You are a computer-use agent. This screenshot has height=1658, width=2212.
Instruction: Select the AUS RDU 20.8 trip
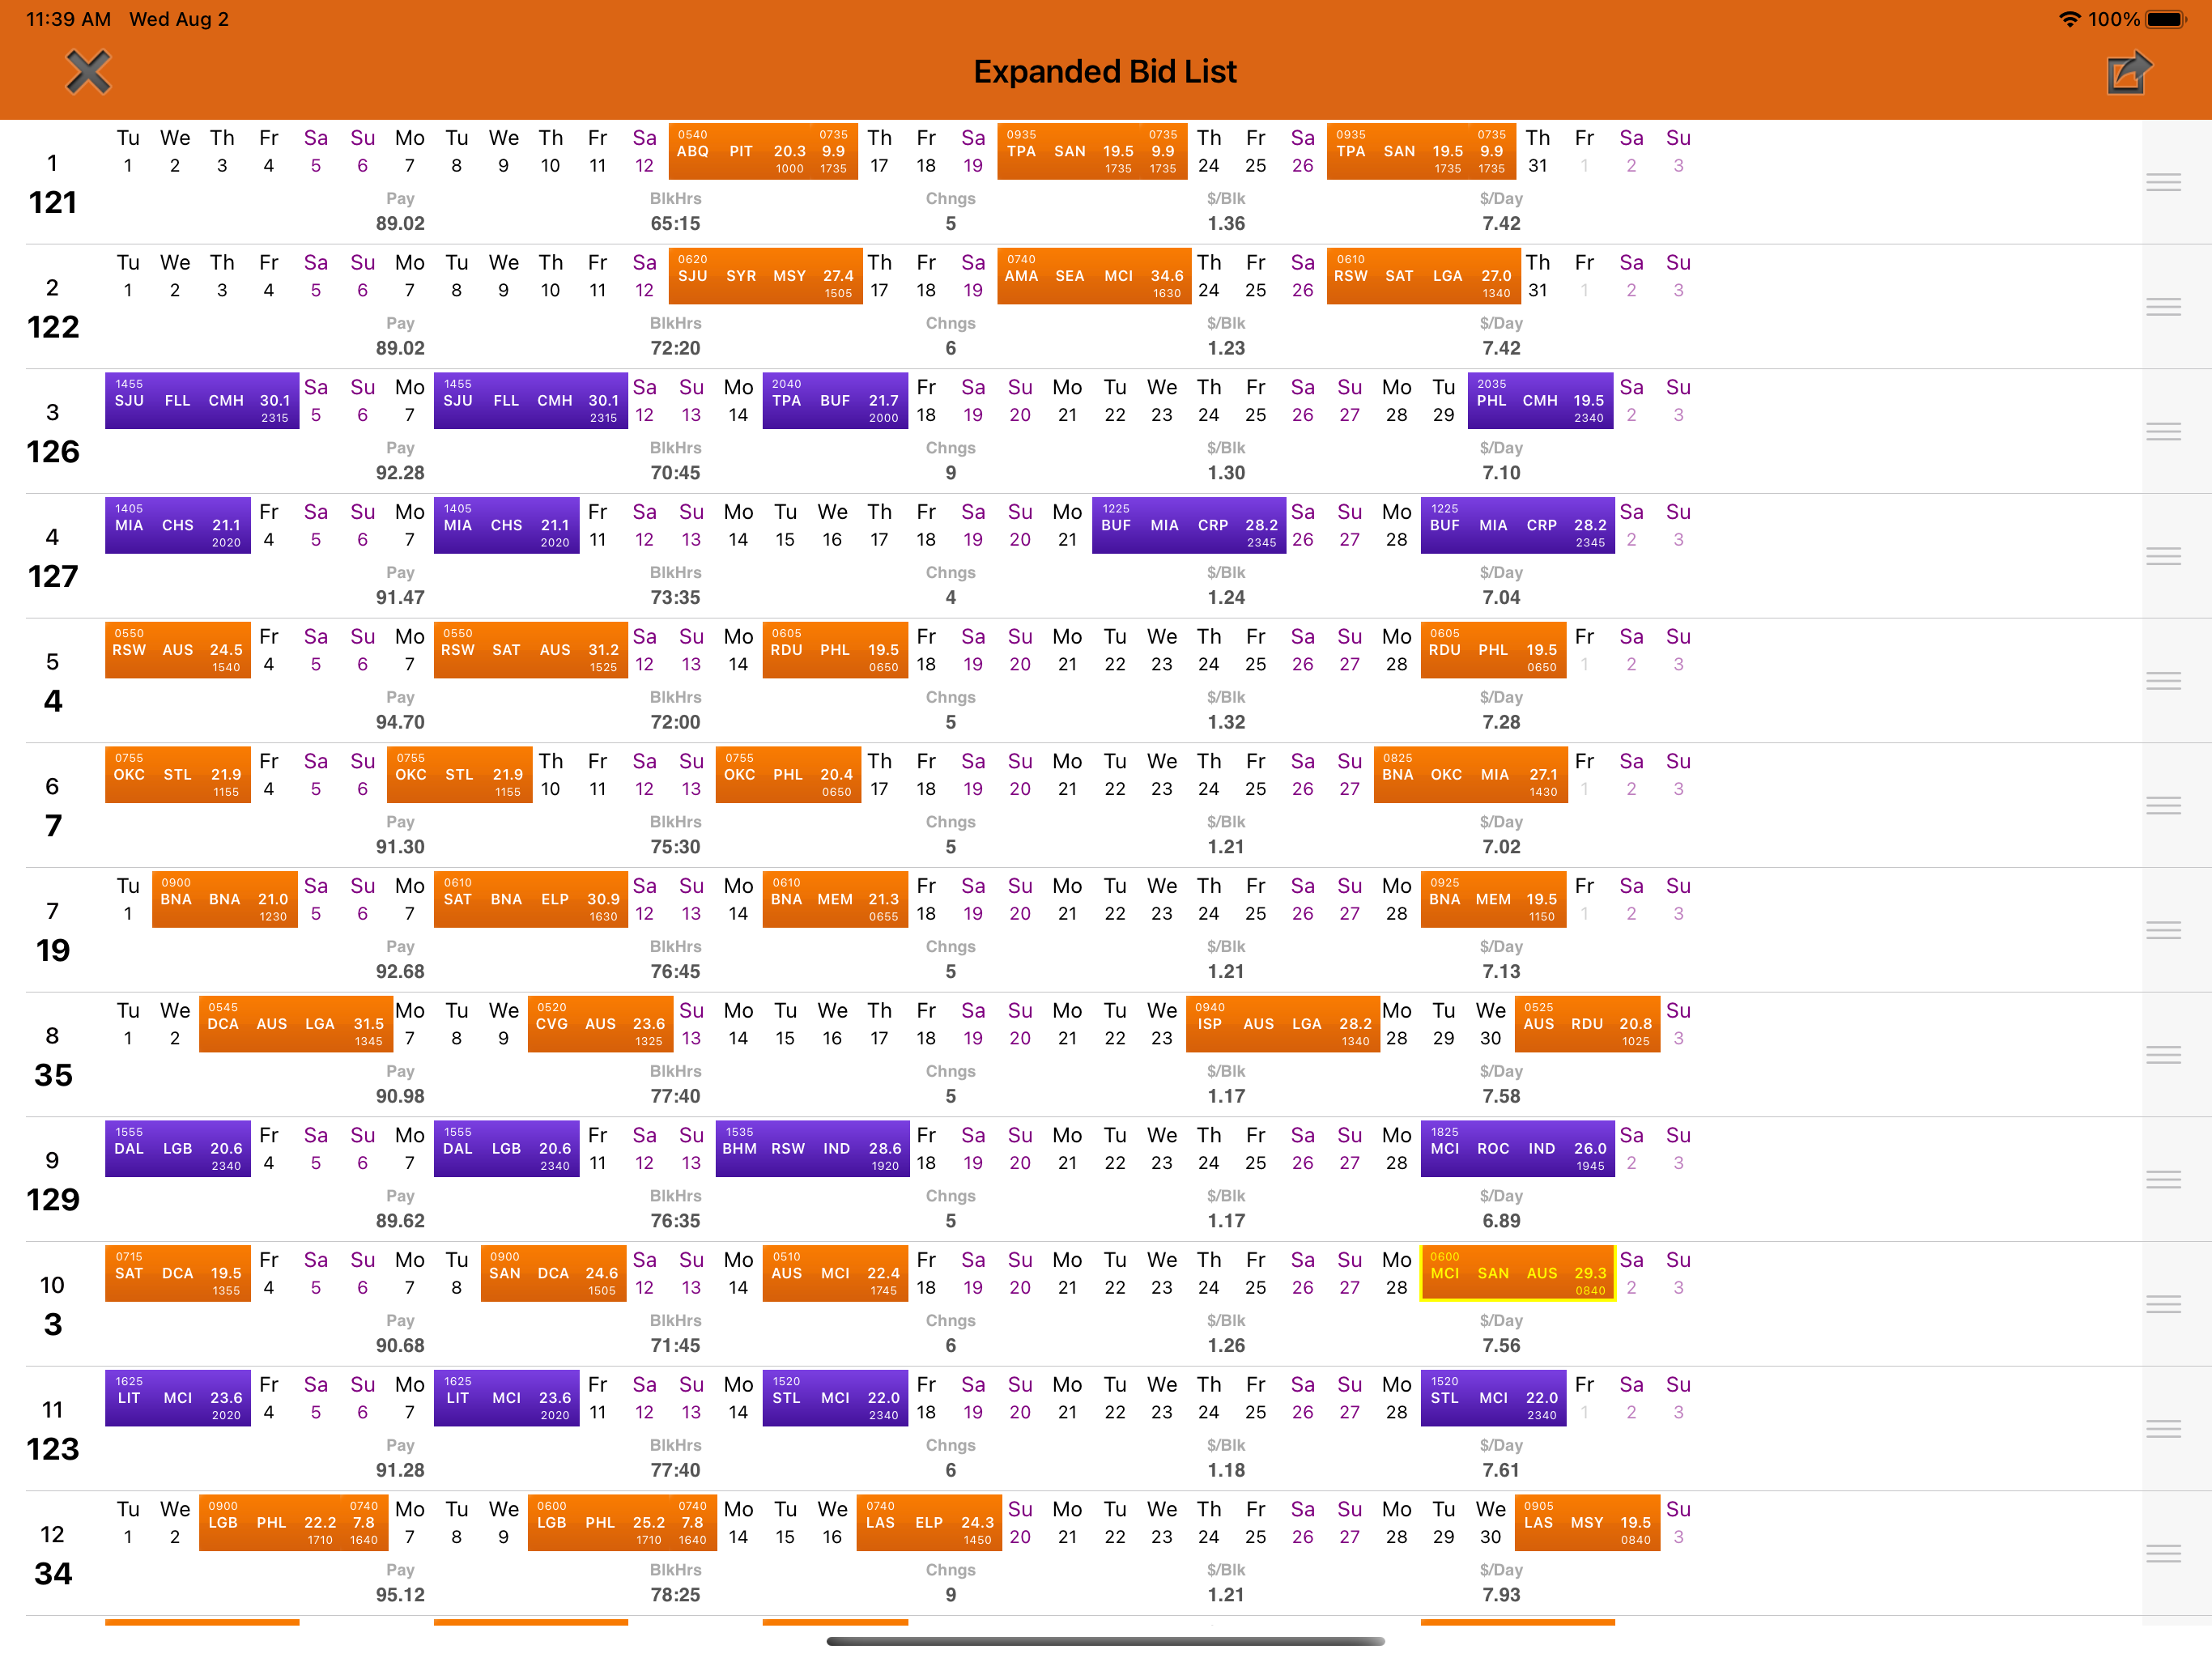pos(1588,1024)
